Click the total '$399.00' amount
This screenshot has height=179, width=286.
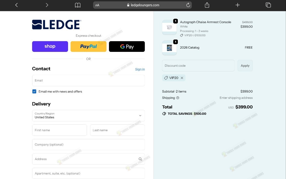244,107
